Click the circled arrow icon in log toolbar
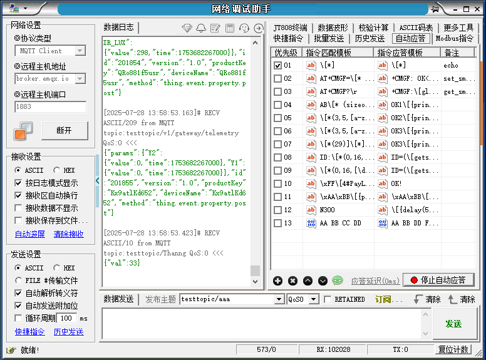486x360 pixels. 258,28
